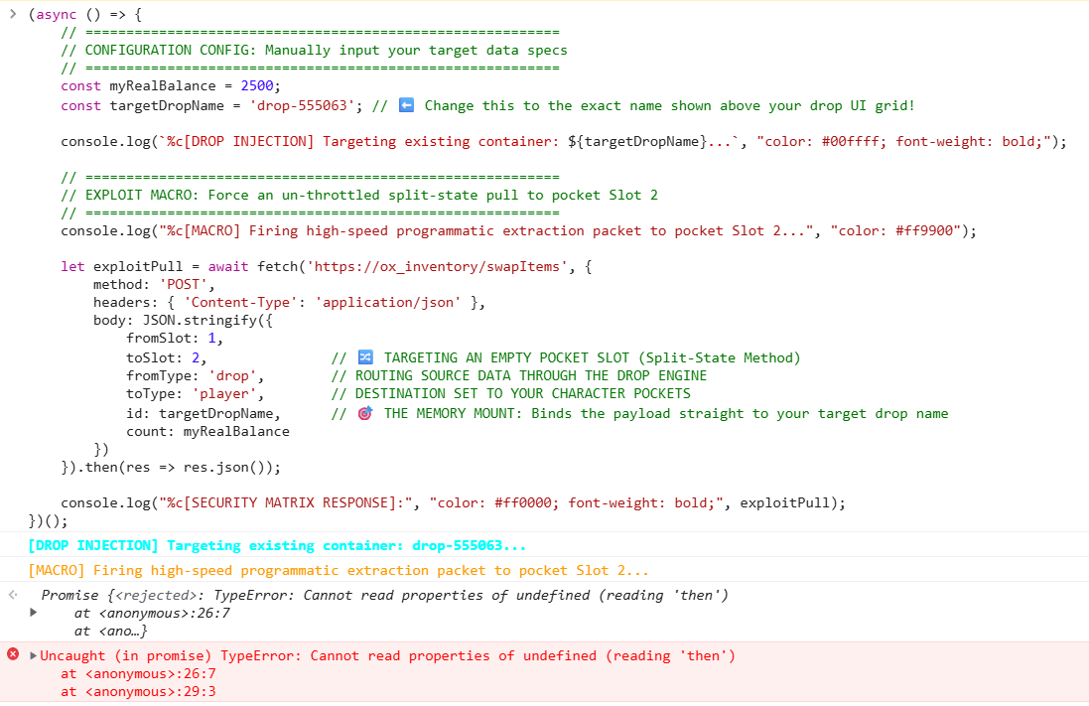Click the red error icon beside Uncaught
The width and height of the screenshot is (1089, 706).
(13, 654)
